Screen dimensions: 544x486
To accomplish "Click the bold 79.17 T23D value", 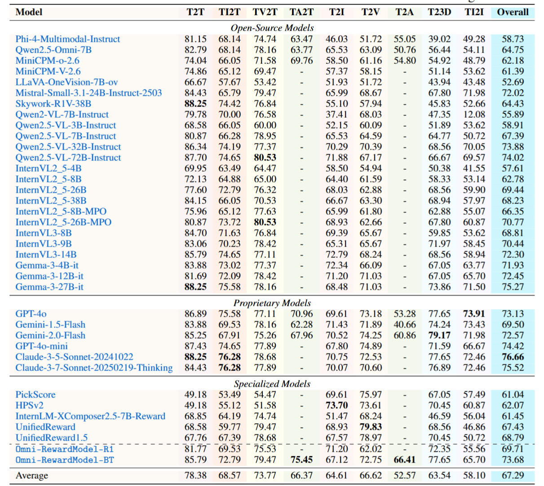I will (439, 336).
